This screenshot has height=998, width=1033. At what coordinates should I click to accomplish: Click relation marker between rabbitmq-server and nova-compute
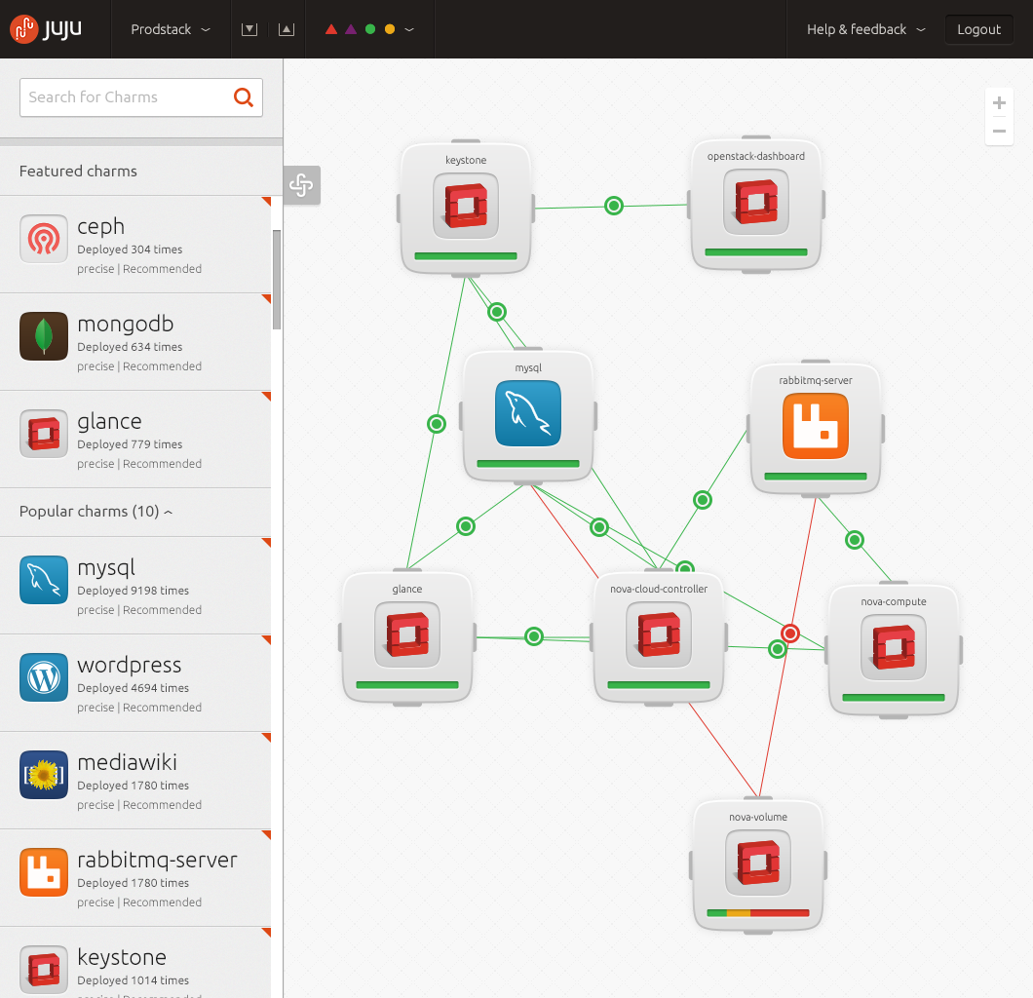click(855, 540)
